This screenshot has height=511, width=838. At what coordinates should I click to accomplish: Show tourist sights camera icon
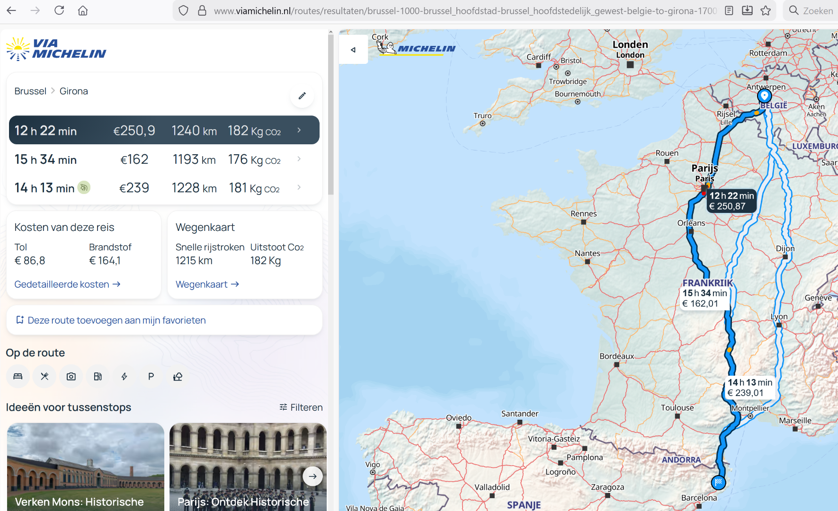pyautogui.click(x=71, y=377)
